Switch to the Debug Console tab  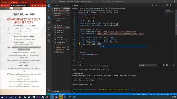coord(95,65)
